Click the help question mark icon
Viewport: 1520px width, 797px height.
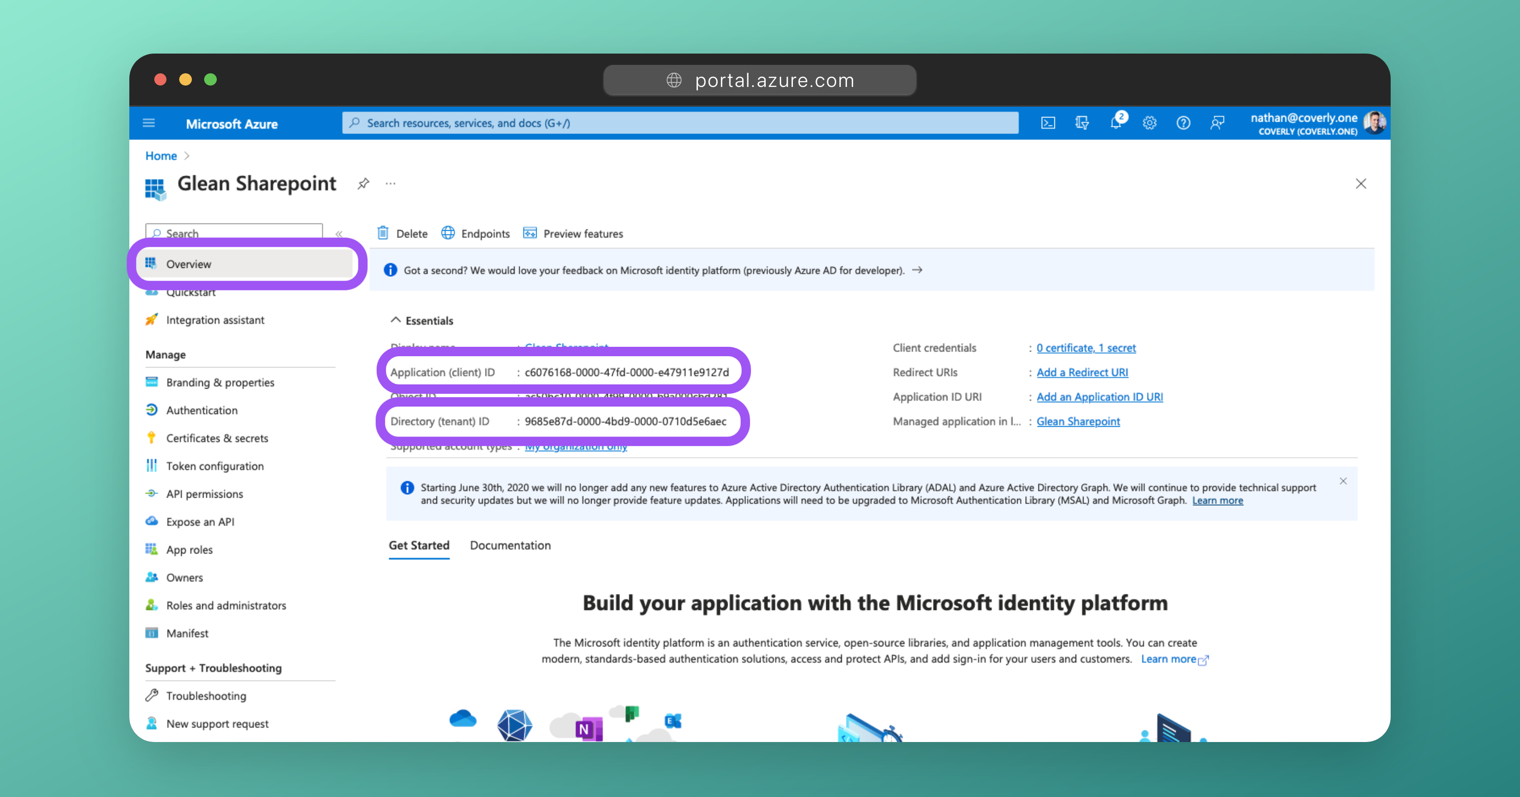[1183, 123]
